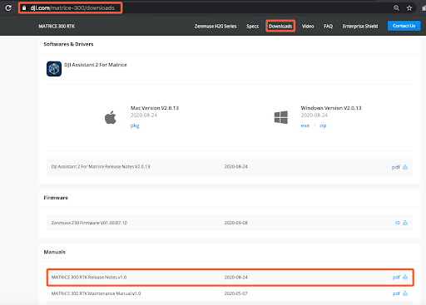Download the Windows exe file
This screenshot has height=305, width=426.
coord(305,125)
